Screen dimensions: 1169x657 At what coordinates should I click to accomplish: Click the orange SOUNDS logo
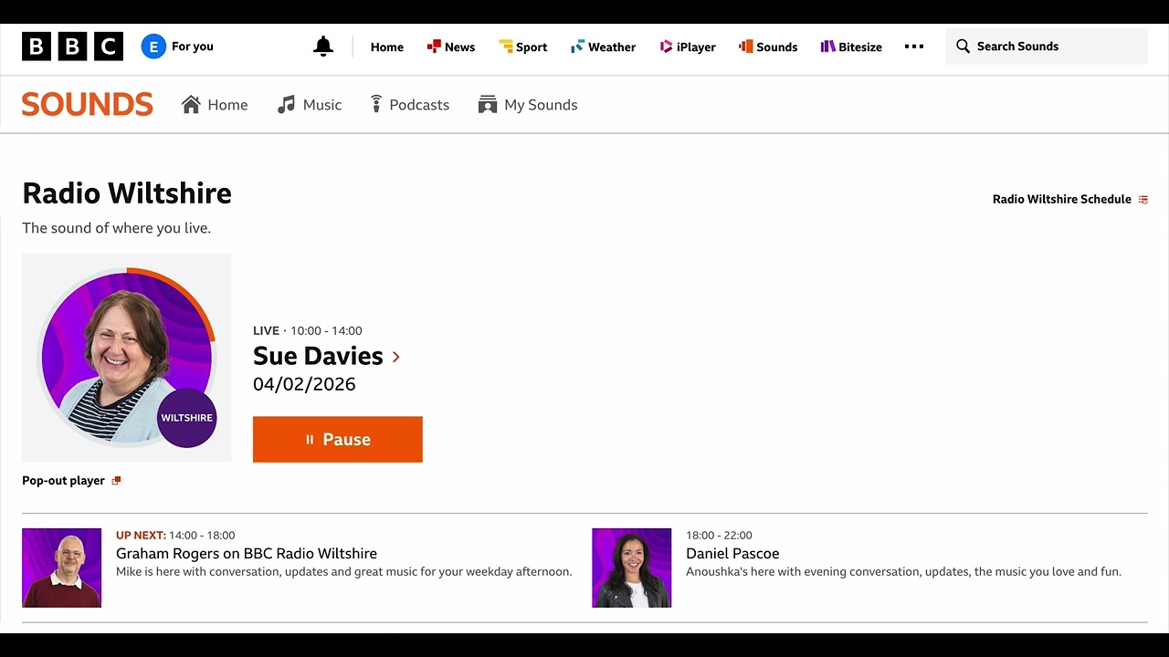(x=88, y=104)
